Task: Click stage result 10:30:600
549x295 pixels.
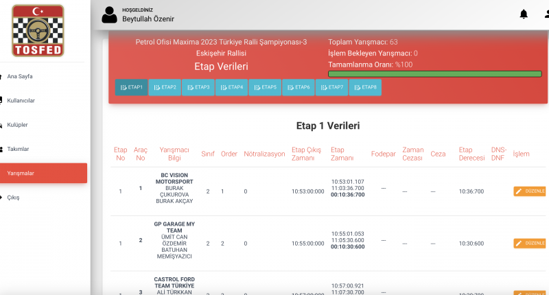Action: pos(471,244)
